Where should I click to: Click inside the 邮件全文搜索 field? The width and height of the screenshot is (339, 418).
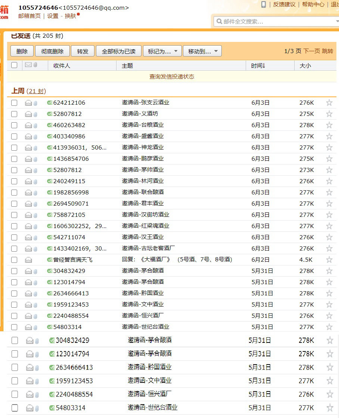pyautogui.click(x=276, y=21)
